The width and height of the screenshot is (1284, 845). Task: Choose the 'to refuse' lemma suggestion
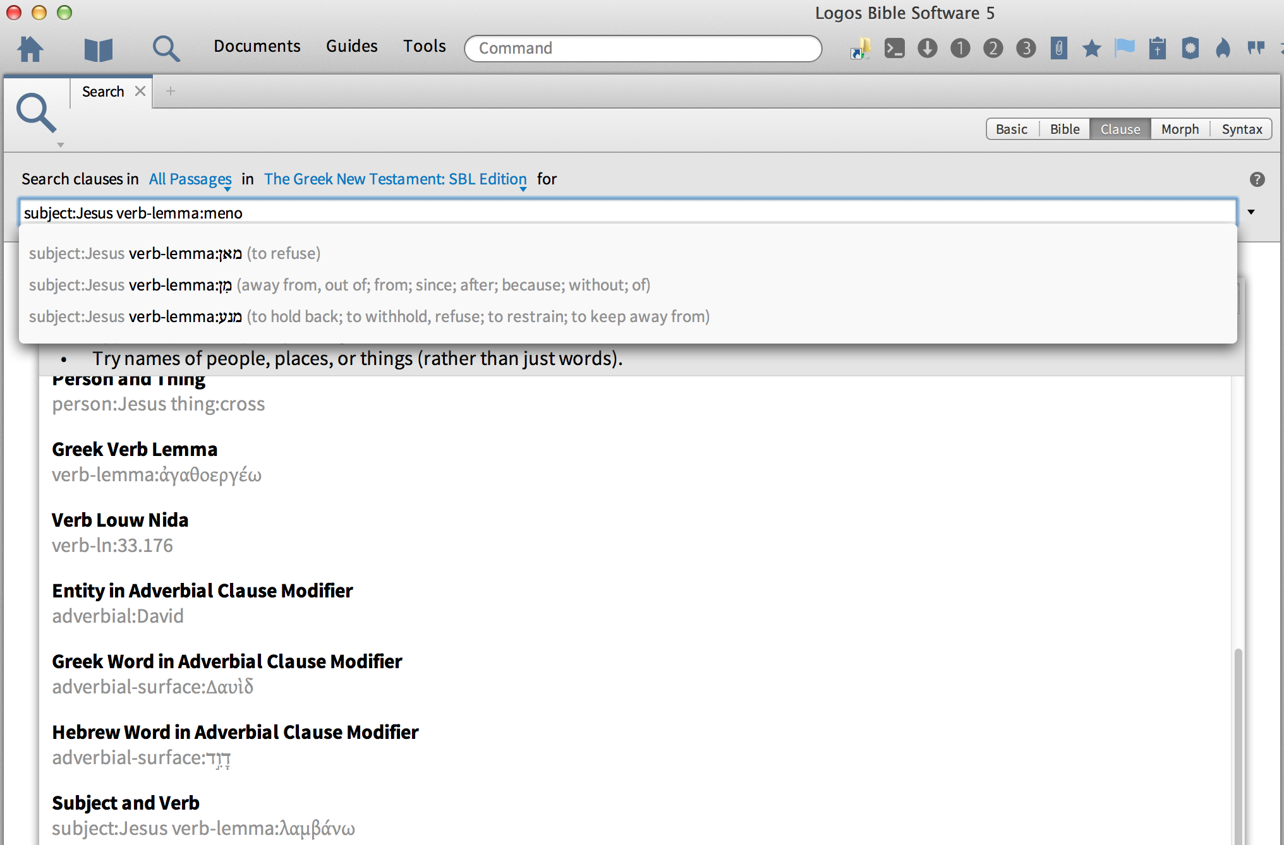[x=174, y=253]
